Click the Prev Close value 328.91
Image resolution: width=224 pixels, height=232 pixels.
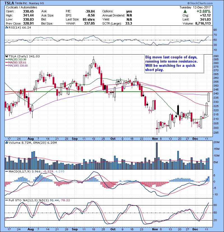[x=28, y=23]
